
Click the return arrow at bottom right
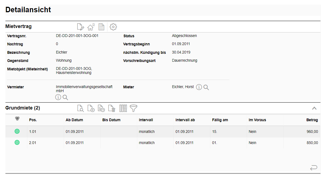pos(314,168)
